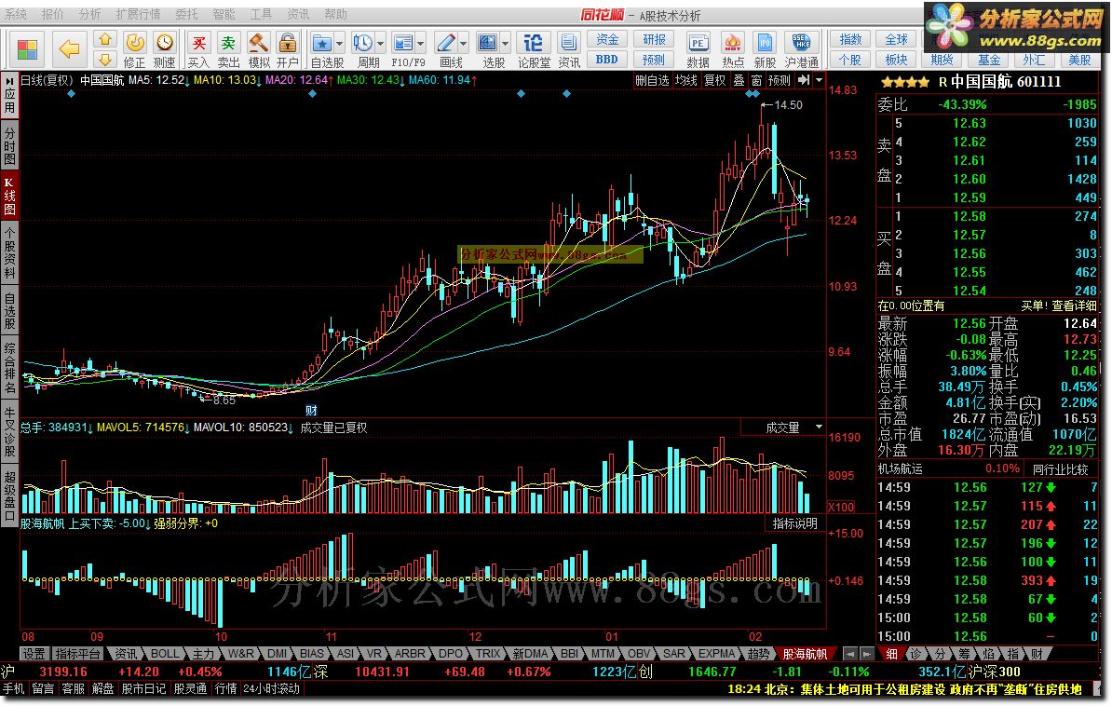The width and height of the screenshot is (1112, 706).
Task: Toggle 均线 moving averages on chart
Action: 685,80
